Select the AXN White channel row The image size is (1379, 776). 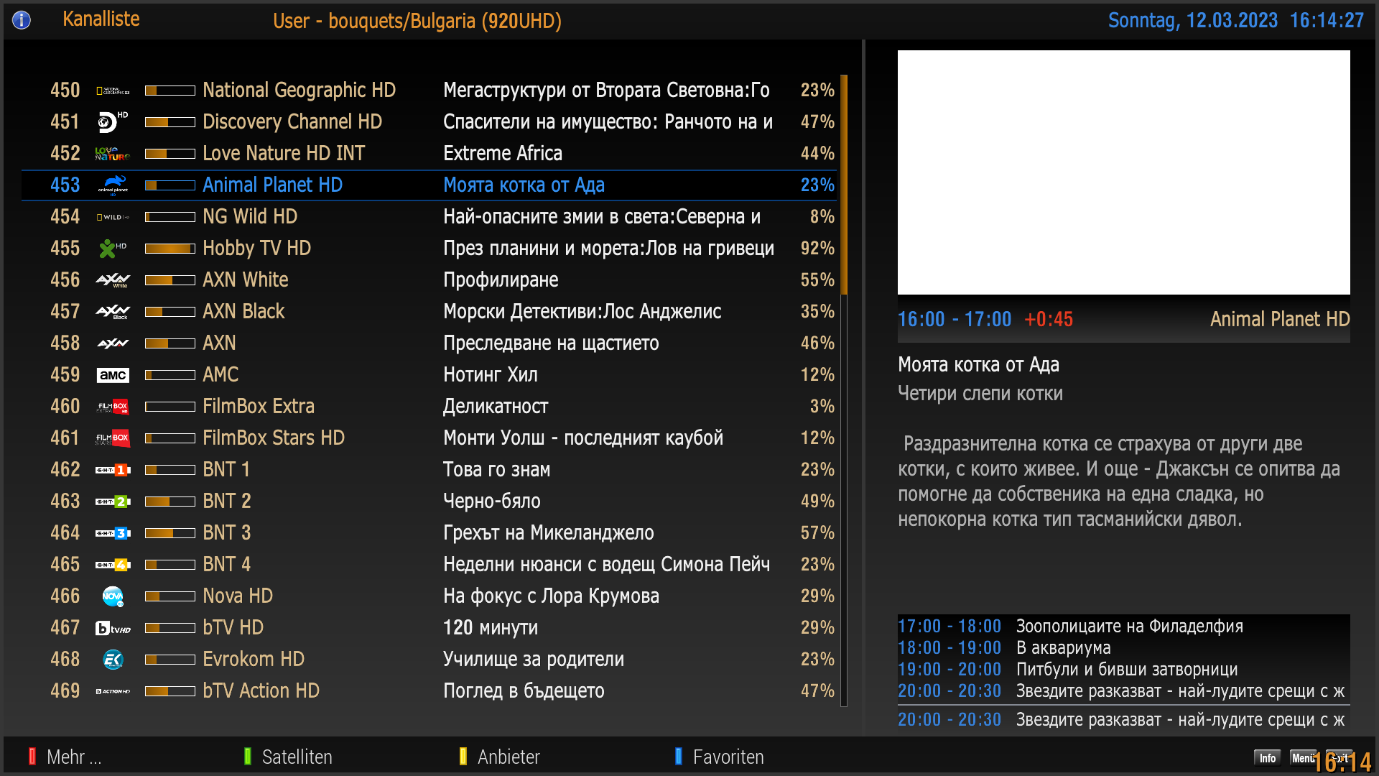(x=431, y=280)
